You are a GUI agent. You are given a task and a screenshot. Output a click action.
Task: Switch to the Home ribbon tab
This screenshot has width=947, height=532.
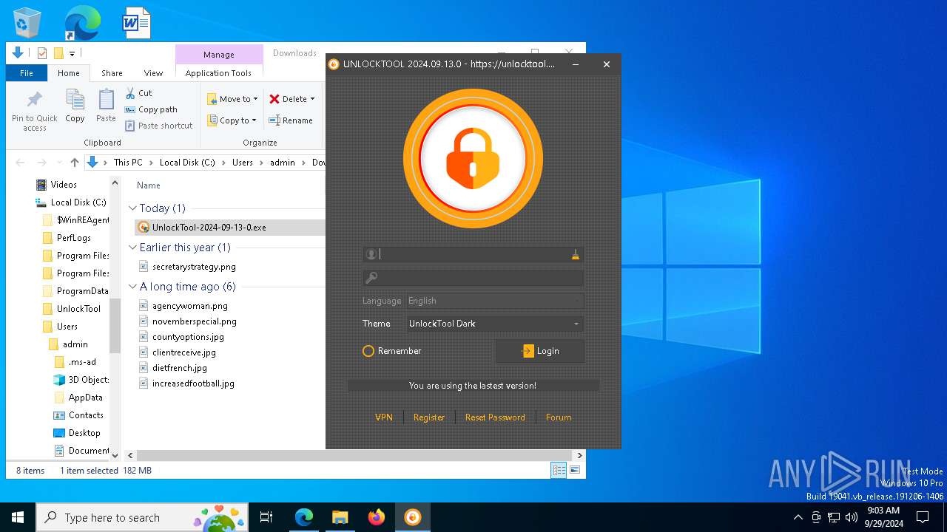click(x=69, y=73)
